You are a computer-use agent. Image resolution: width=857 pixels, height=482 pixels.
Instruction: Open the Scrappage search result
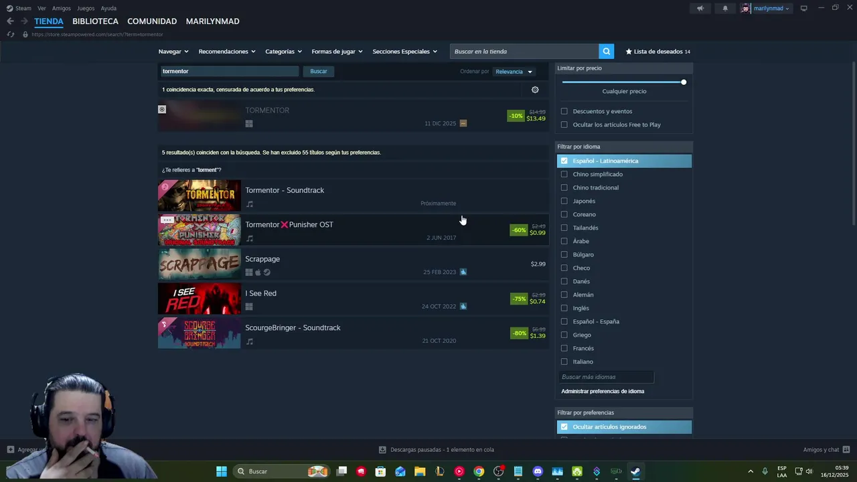pos(354,264)
